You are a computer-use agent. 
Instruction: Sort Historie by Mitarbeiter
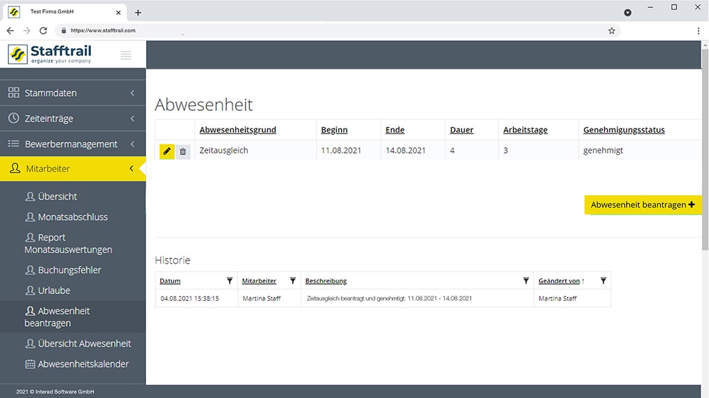pyautogui.click(x=259, y=281)
